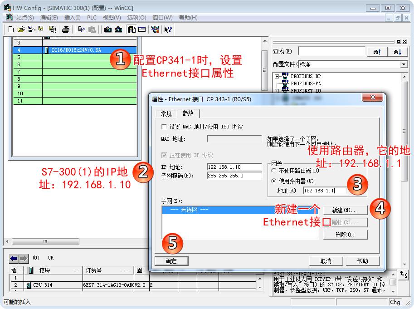Open the 视图(V) menu
Image resolution: width=414 pixels, height=309 pixels.
[112, 17]
